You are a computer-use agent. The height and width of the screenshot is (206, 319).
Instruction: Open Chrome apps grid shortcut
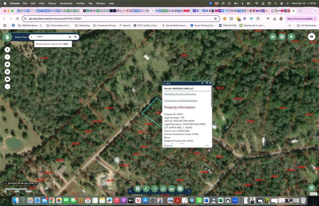click(x=5, y=26)
